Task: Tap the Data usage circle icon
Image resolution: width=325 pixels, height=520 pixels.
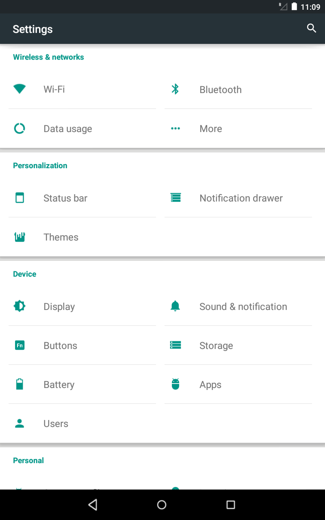Action: [x=19, y=128]
